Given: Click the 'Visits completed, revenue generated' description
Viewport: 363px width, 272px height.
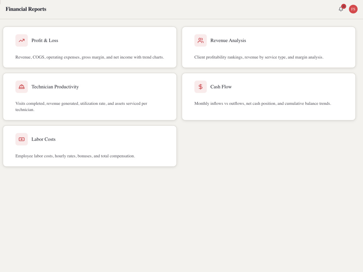Looking at the screenshot, I should point(81,106).
